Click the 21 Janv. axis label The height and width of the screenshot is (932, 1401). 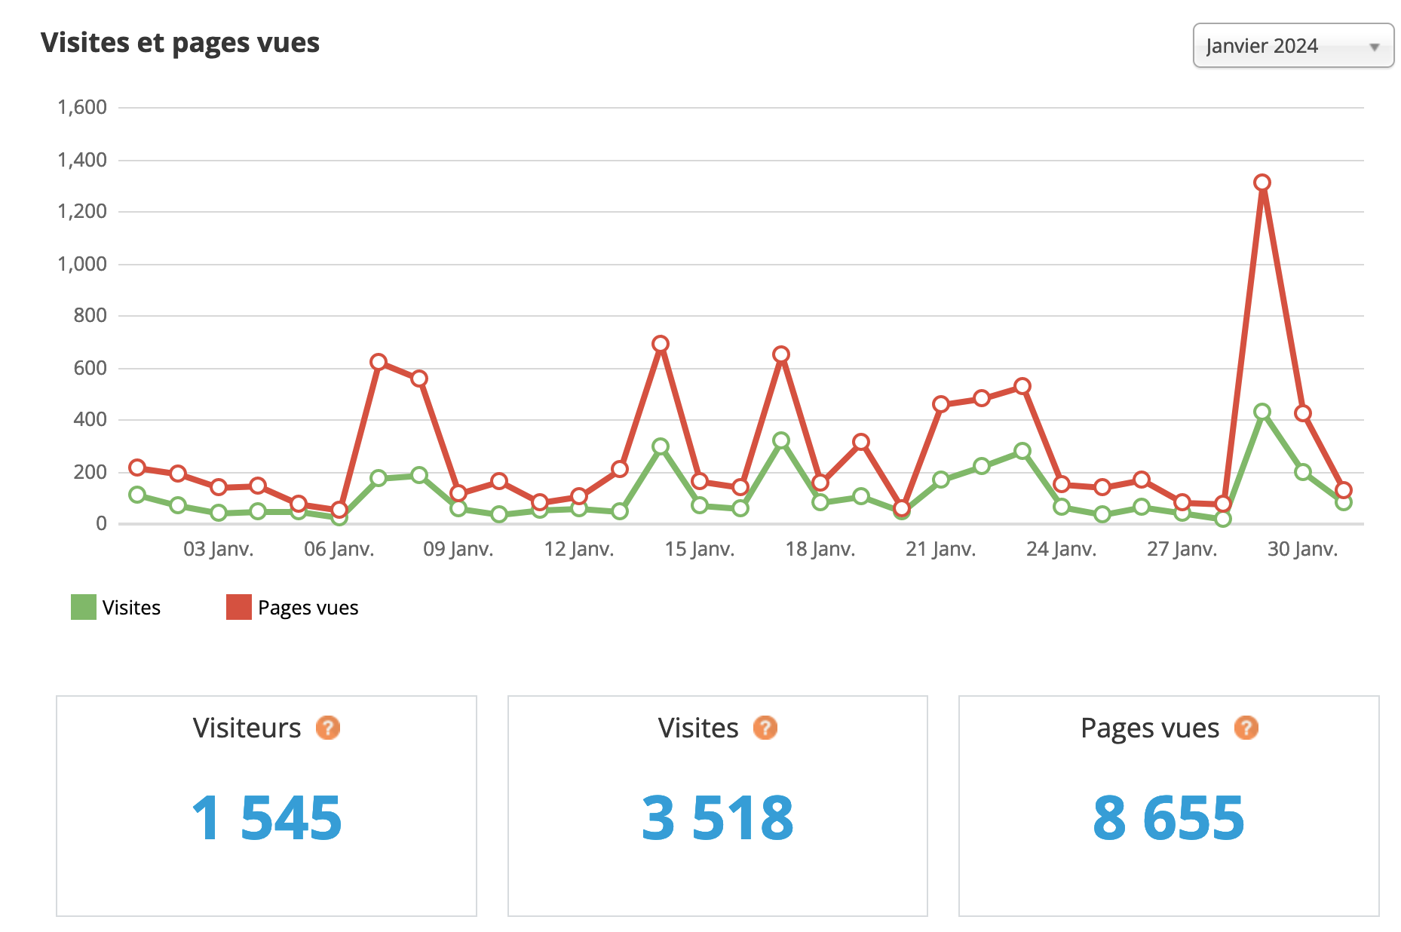click(941, 549)
